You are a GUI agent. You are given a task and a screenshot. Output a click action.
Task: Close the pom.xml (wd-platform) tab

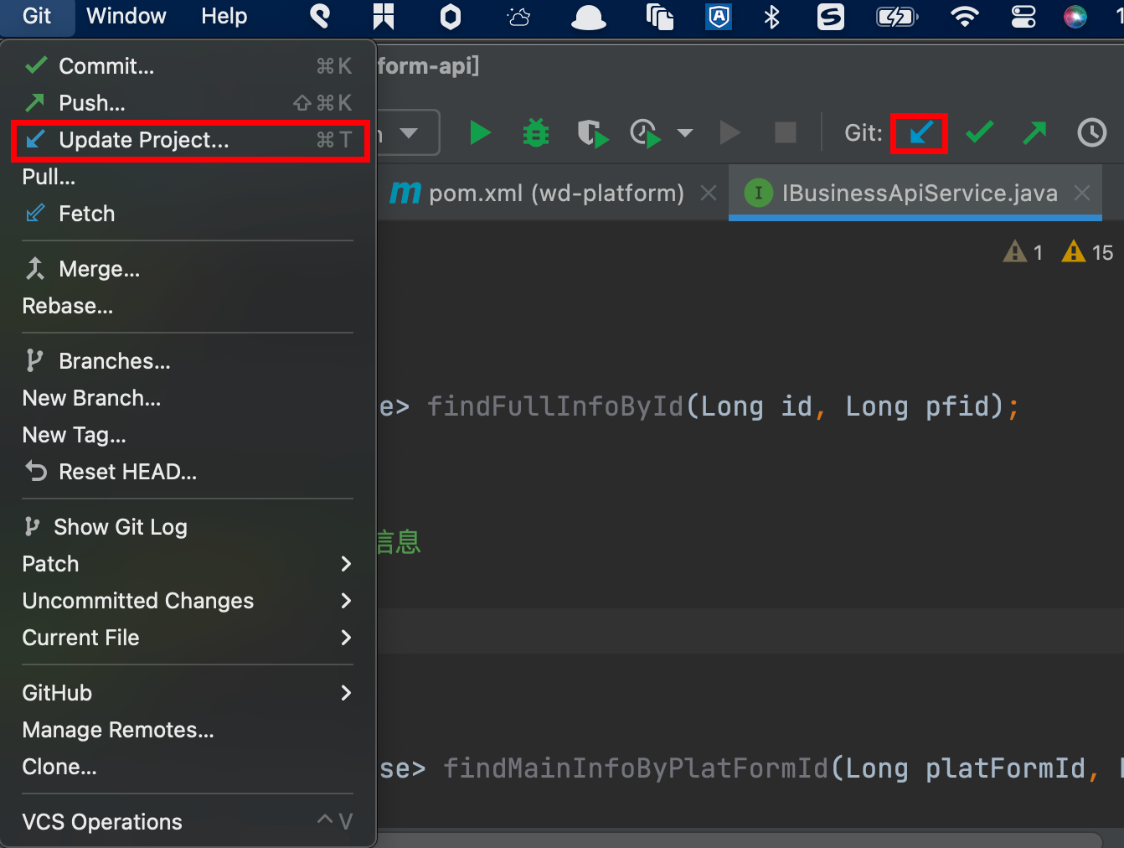coord(709,194)
